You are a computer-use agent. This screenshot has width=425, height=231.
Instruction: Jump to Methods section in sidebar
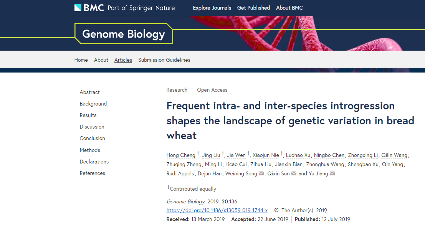click(90, 150)
